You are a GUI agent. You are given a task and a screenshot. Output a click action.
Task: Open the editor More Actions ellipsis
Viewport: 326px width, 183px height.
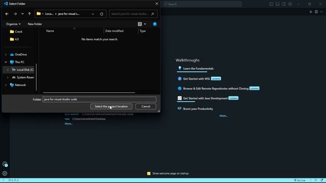click(x=321, y=12)
